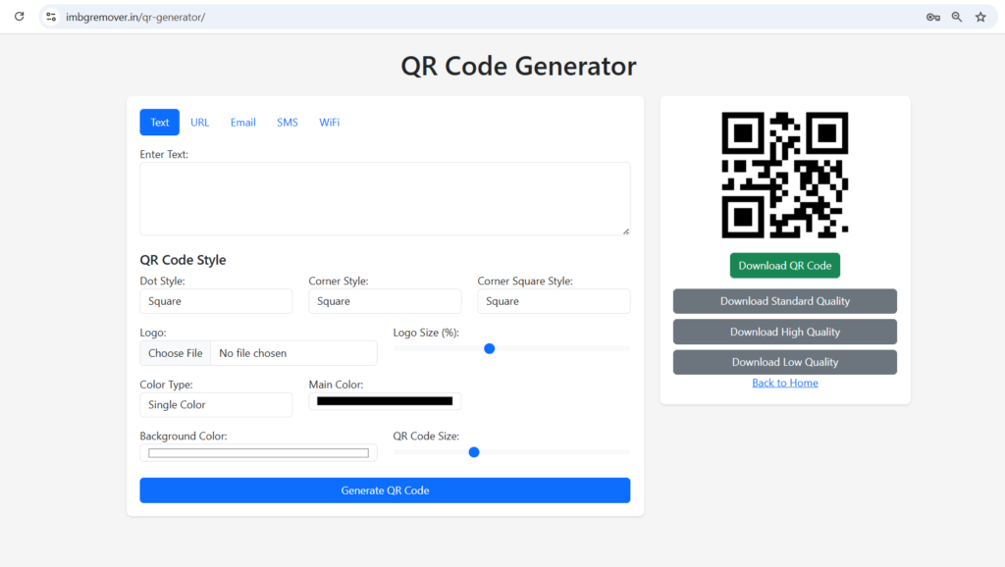Click the generated QR code image
Screen dimensions: 1005x567
pyautogui.click(x=785, y=175)
